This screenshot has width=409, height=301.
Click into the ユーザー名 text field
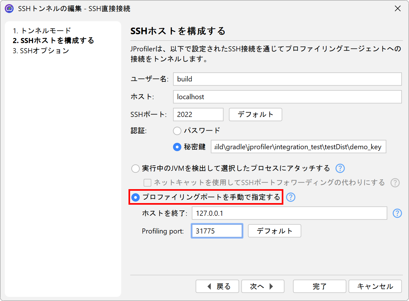click(287, 79)
